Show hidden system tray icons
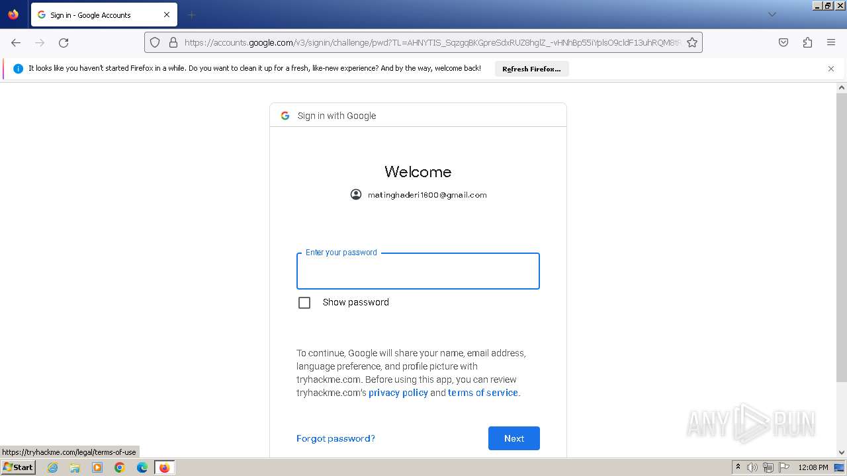 click(x=738, y=467)
